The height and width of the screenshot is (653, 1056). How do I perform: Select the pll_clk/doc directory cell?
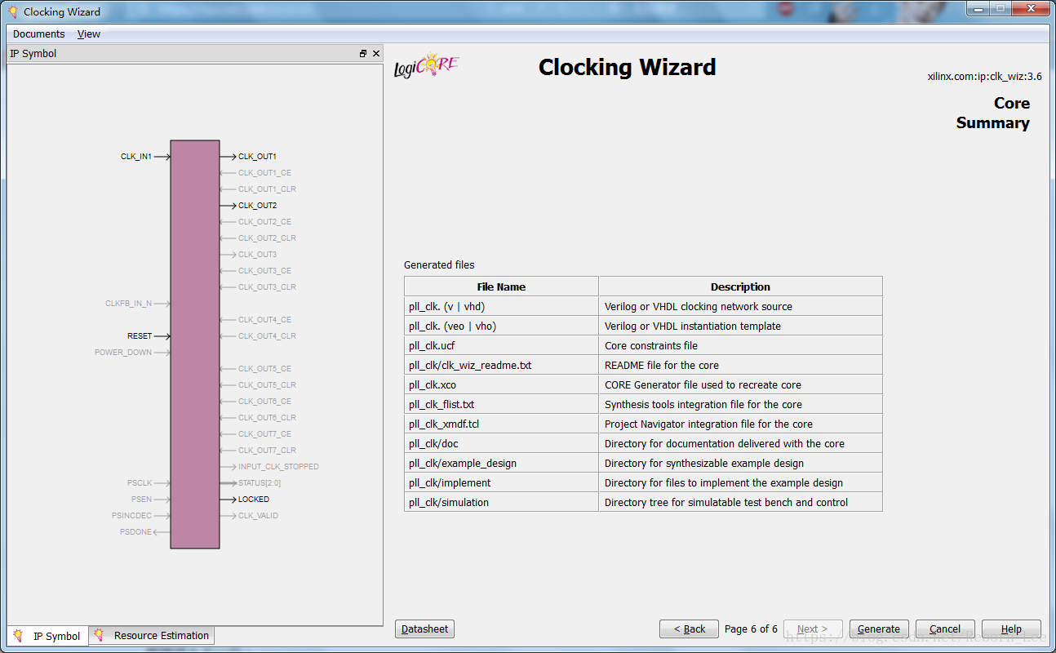[x=501, y=443]
